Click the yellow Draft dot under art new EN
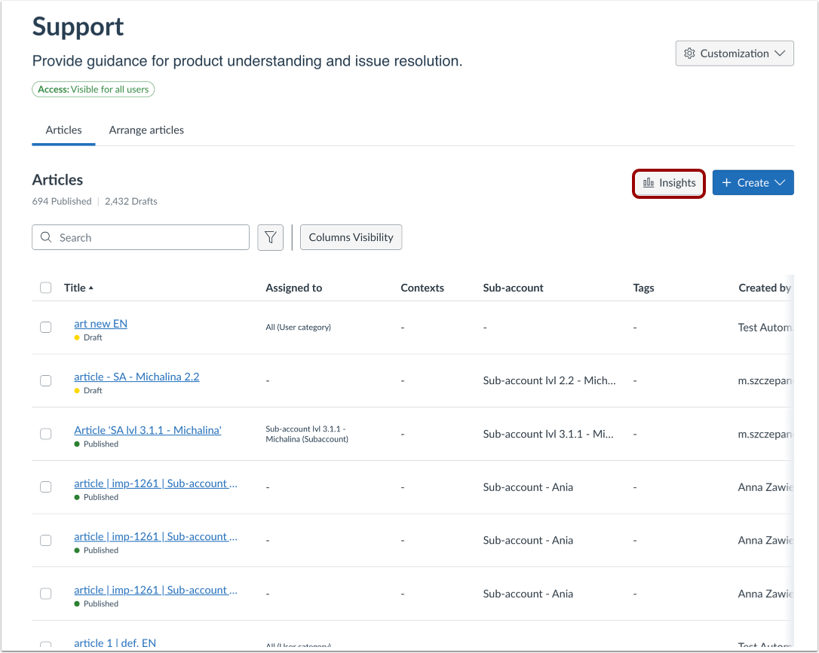 pyautogui.click(x=76, y=337)
